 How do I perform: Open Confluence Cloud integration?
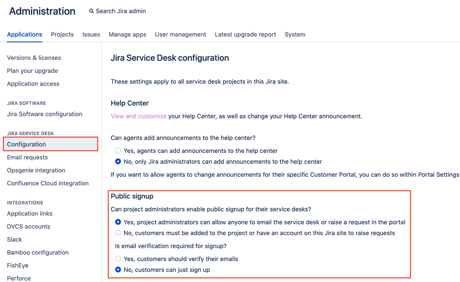(48, 183)
